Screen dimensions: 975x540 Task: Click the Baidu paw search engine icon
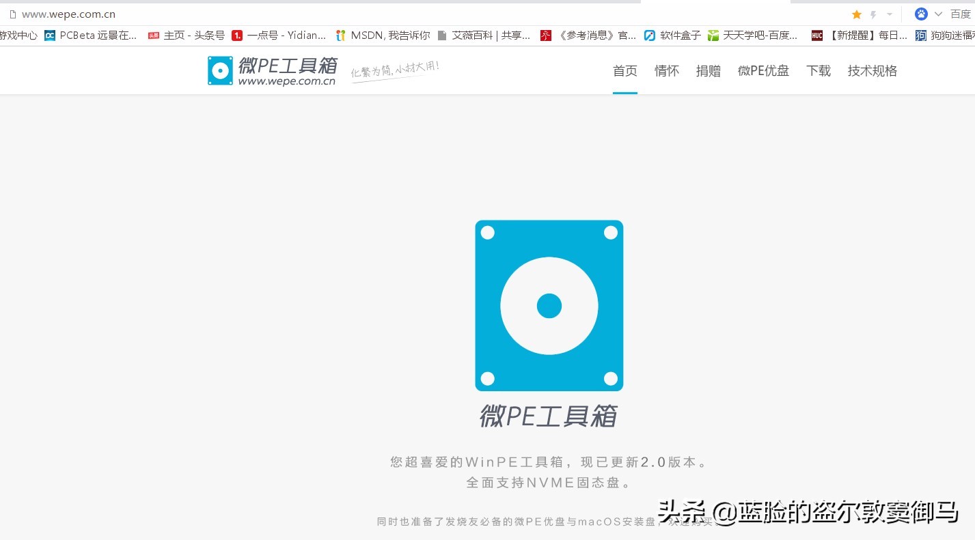pos(921,14)
